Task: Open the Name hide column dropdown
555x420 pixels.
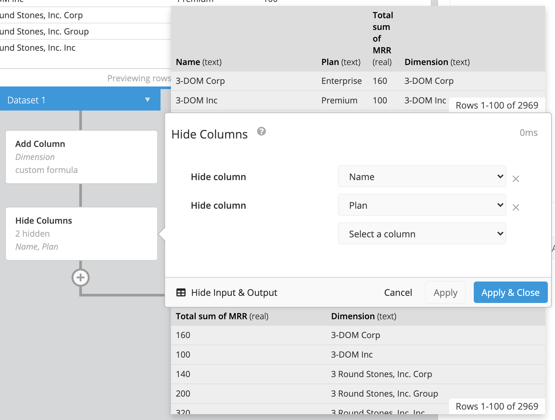Action: click(422, 177)
